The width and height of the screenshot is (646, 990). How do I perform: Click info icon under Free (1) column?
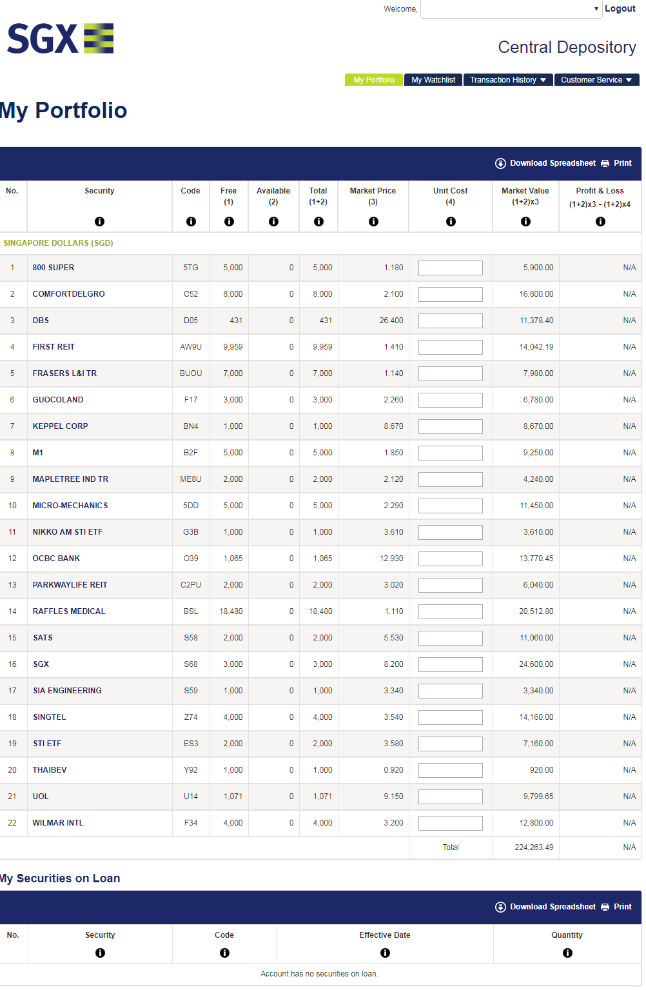(x=229, y=221)
